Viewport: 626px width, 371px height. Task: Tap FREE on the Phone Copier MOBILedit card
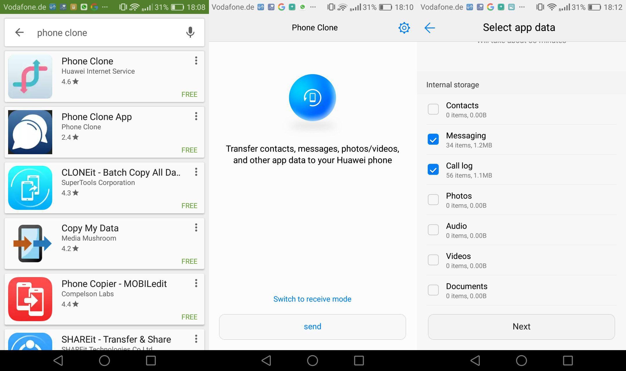click(189, 317)
